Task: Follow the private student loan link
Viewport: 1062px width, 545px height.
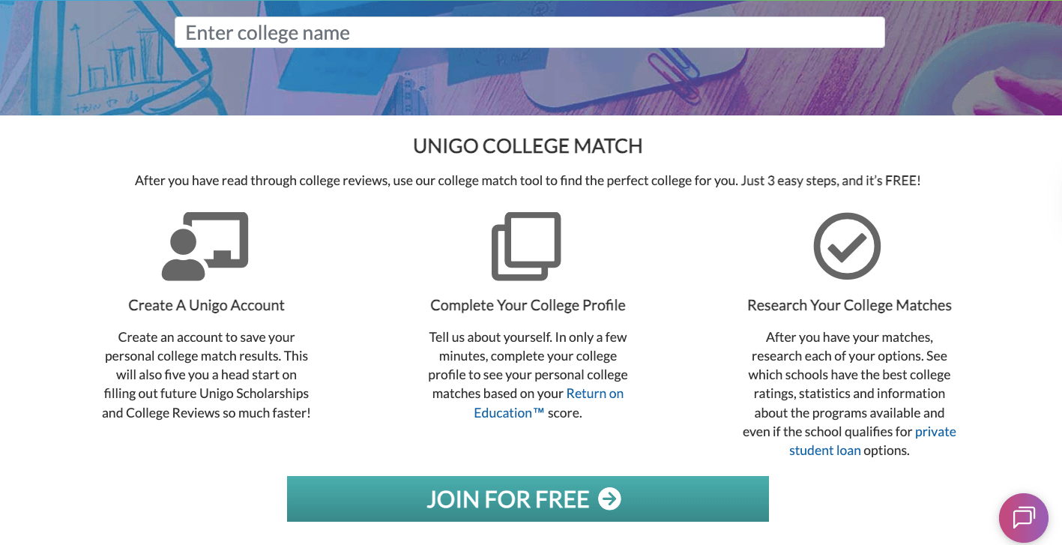Action: 935,432
